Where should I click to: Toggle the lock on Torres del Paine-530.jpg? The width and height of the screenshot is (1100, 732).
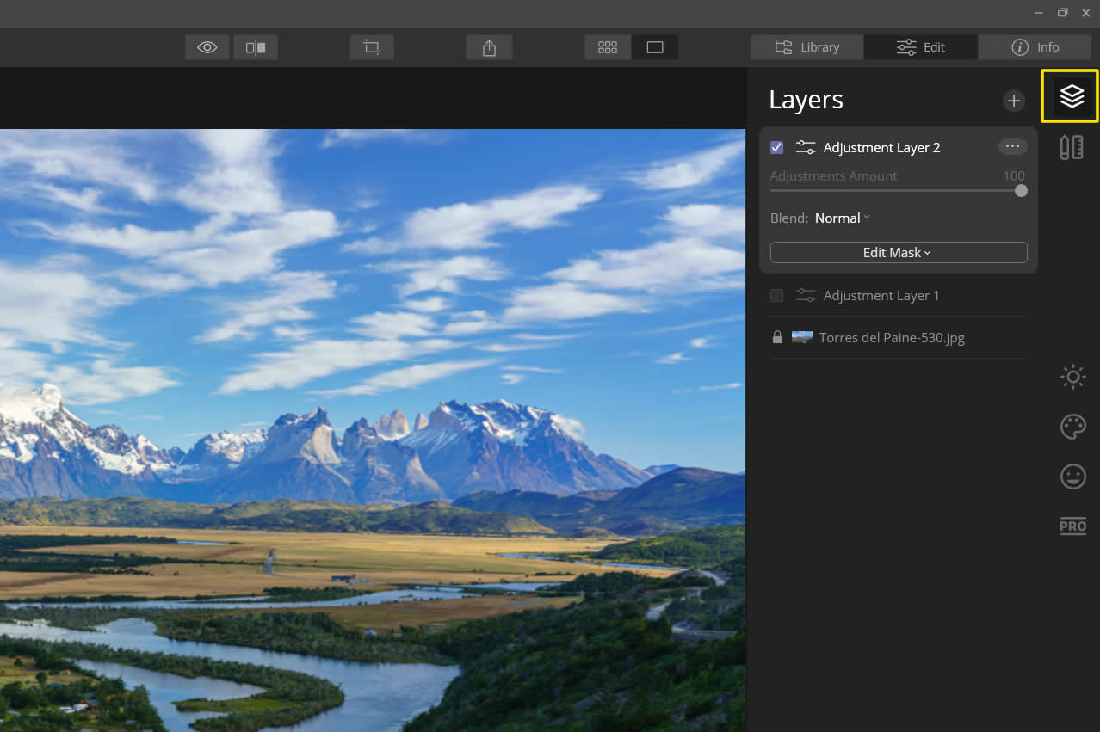pos(776,337)
